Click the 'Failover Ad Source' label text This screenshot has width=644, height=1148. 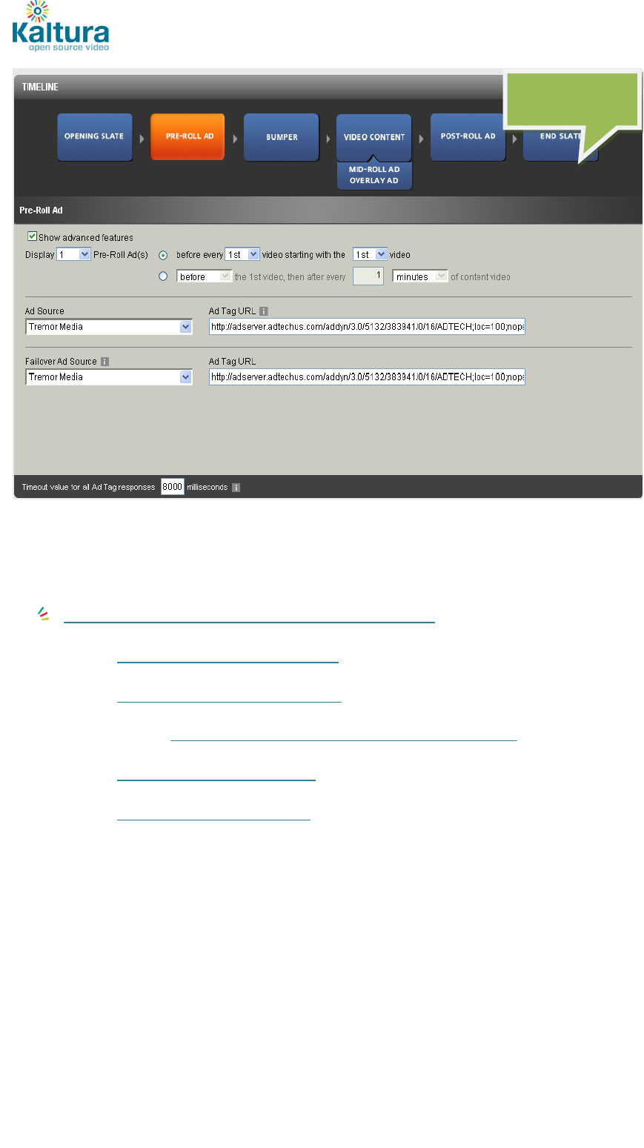(x=61, y=362)
